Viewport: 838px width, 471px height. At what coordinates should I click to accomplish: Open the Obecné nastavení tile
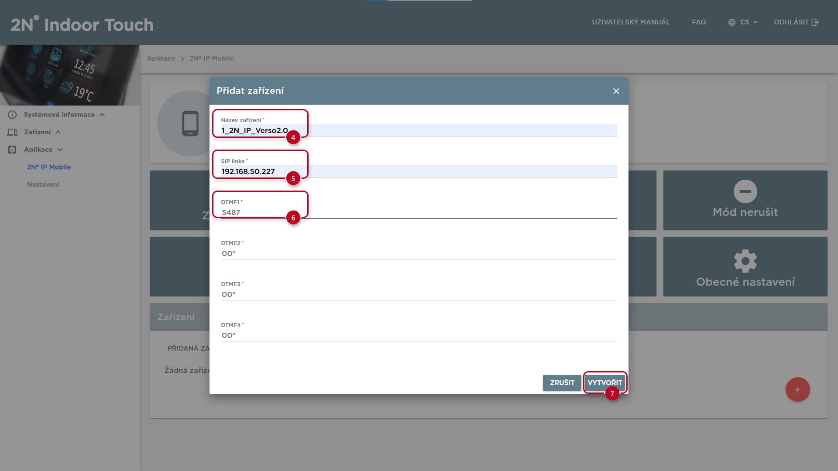(x=745, y=266)
